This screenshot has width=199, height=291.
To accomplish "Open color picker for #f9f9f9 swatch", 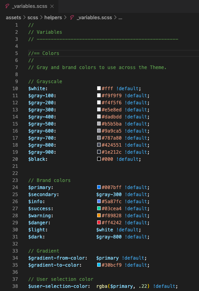I will [99, 95].
